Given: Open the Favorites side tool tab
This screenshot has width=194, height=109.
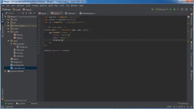Looking at the screenshot, I should [x=2, y=94].
